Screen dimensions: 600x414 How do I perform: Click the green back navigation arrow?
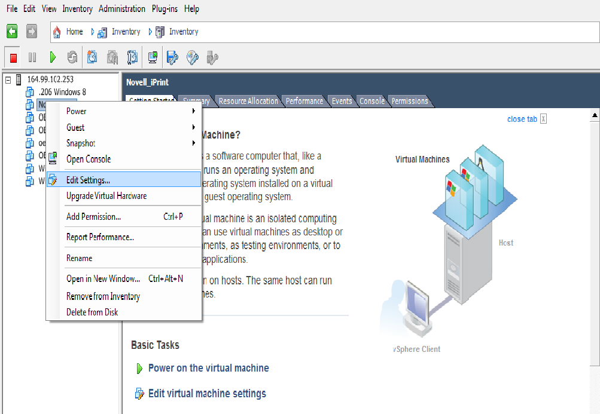click(12, 31)
